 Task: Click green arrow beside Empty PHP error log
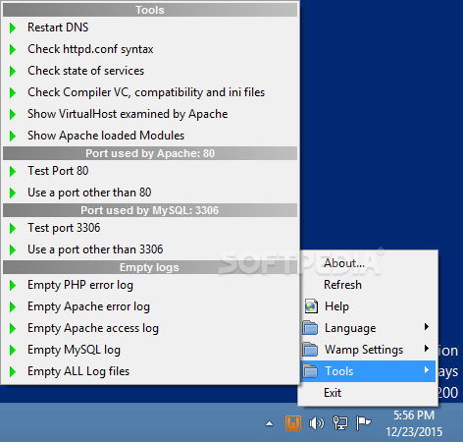coord(13,285)
